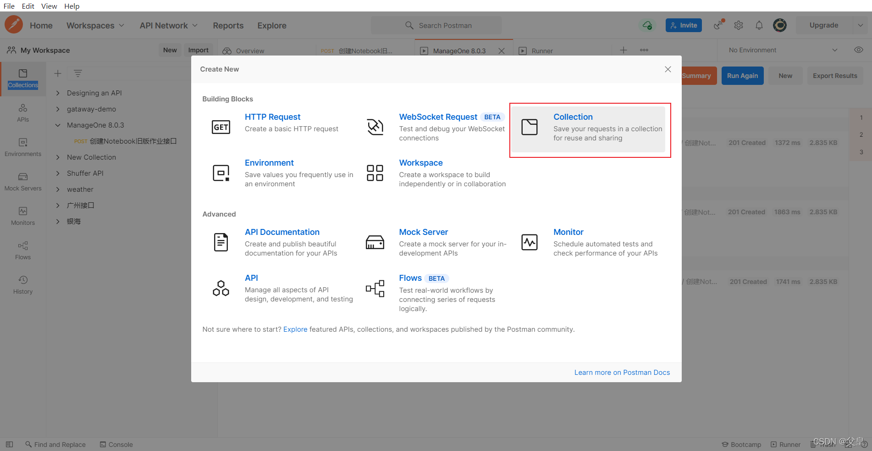Click the GET icon for HTTP Request
This screenshot has height=451, width=872.
pyautogui.click(x=221, y=127)
